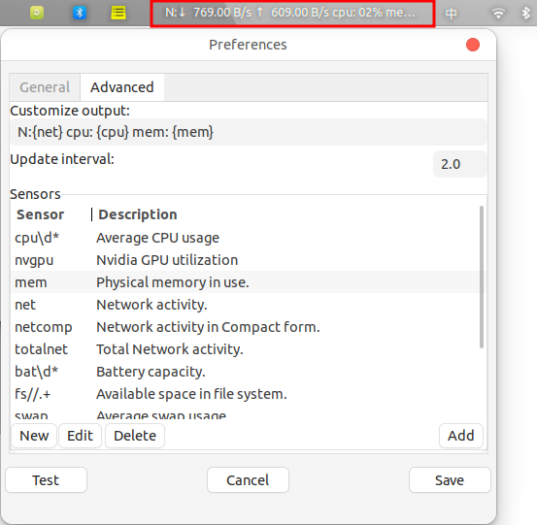The width and height of the screenshot is (537, 525).
Task: Select the netcomp sensor row
Action: [246, 327]
